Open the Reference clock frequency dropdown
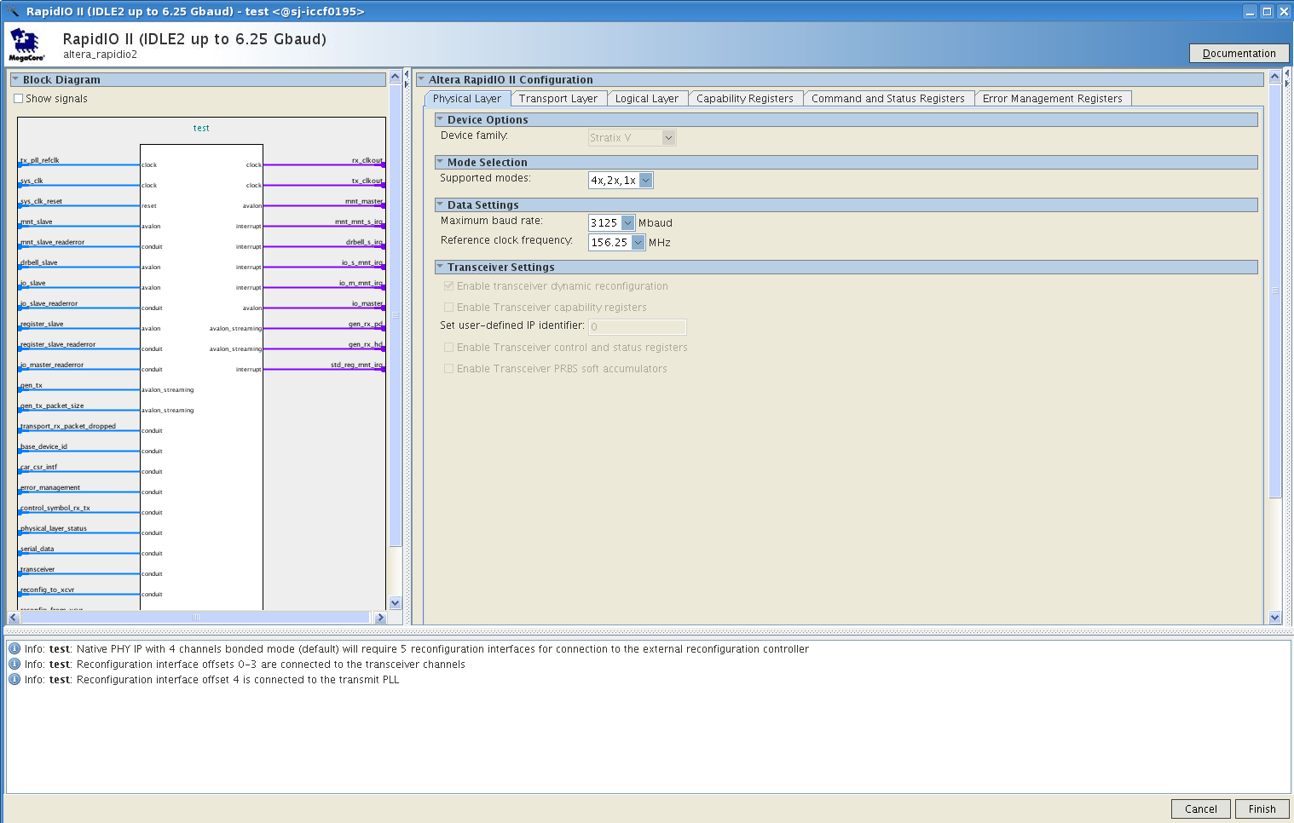 pyautogui.click(x=616, y=243)
